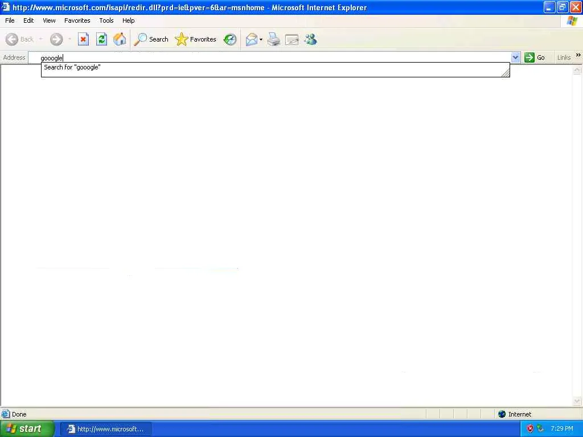Click the red security shield tray icon
Screen dimensions: 583x437
click(x=530, y=429)
